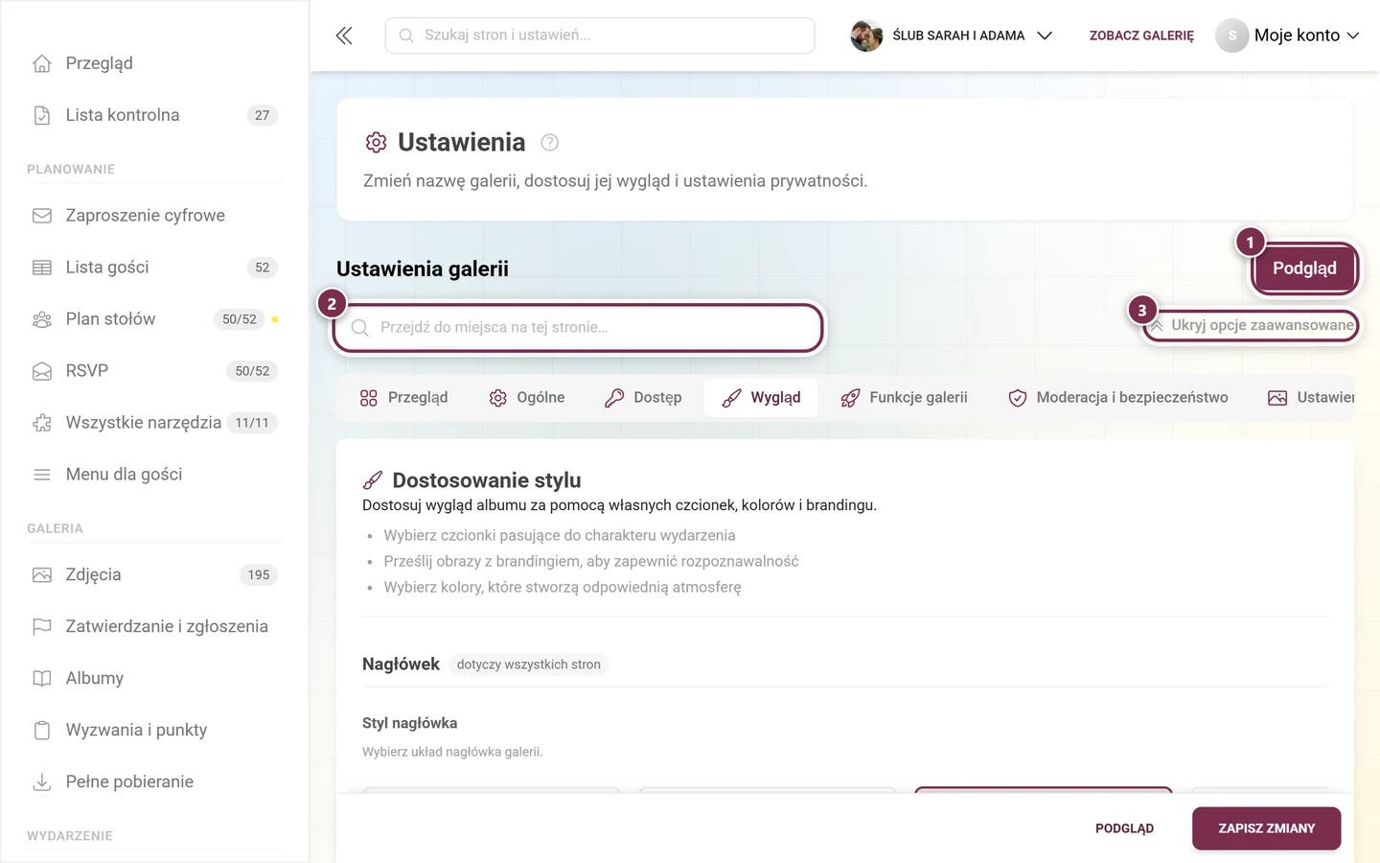The height and width of the screenshot is (863, 1380).
Task: Click the Przejdź do miejsca search field
Action: click(578, 328)
